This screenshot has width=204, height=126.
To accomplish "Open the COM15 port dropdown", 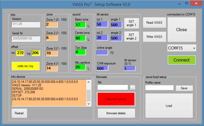I will pyautogui.click(x=182, y=48).
